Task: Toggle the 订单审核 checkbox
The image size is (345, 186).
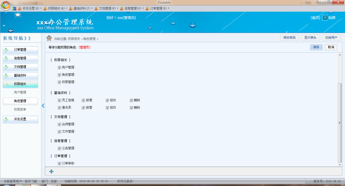Action: coord(60,164)
